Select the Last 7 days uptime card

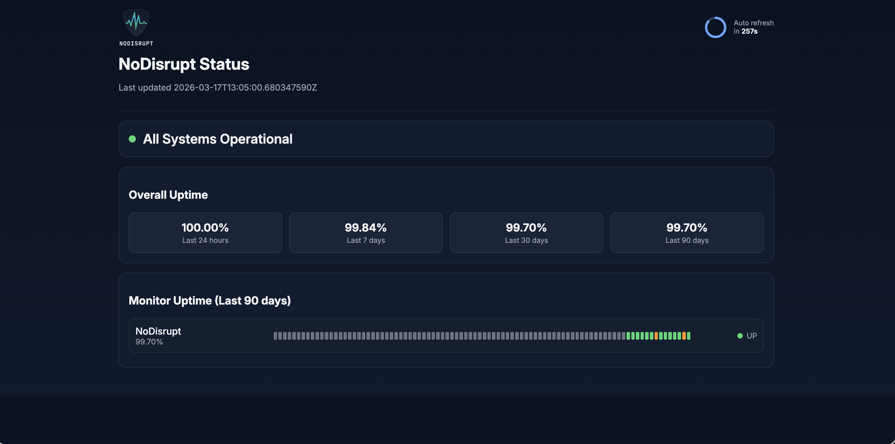click(366, 232)
